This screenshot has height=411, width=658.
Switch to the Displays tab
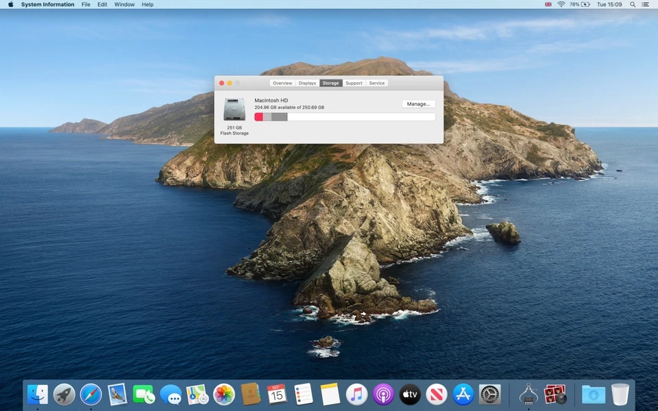[307, 83]
